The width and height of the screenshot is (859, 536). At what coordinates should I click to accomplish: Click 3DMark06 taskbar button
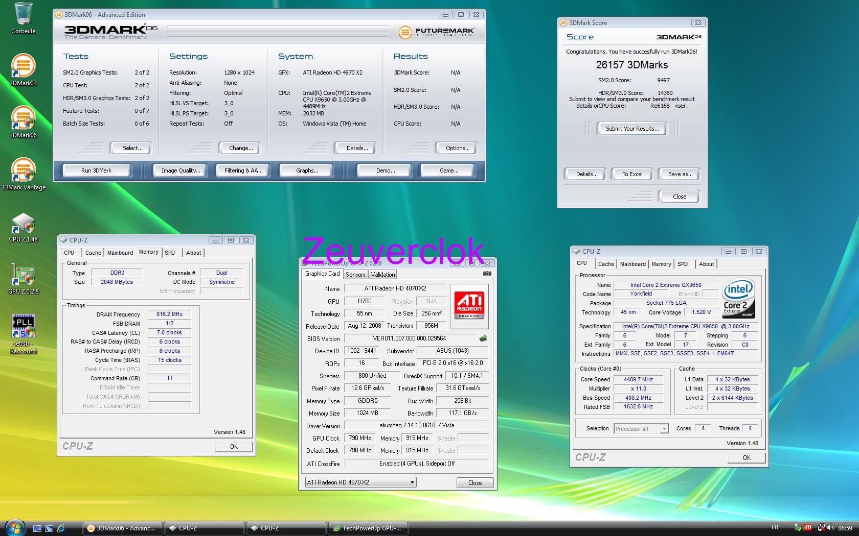coord(123,528)
